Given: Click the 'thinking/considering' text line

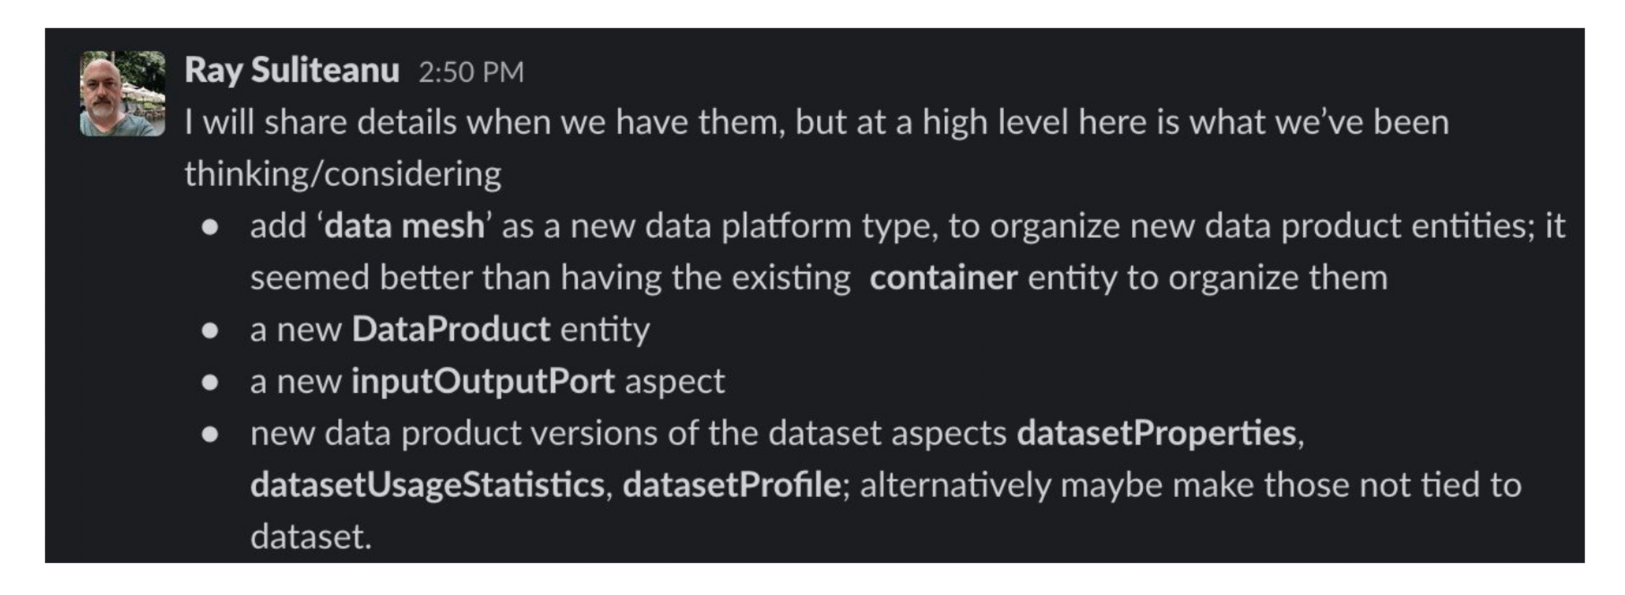Looking at the screenshot, I should (x=343, y=174).
